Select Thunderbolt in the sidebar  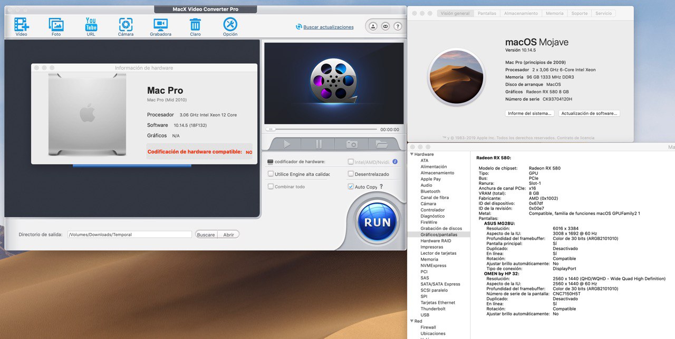pos(433,308)
